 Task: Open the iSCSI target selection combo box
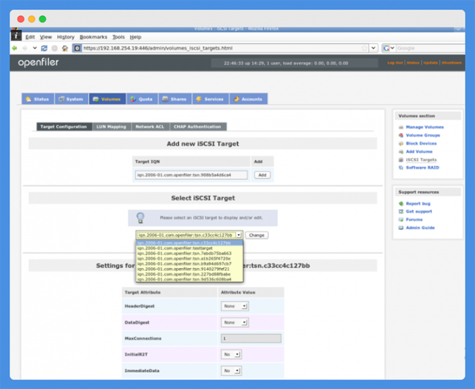(x=190, y=235)
